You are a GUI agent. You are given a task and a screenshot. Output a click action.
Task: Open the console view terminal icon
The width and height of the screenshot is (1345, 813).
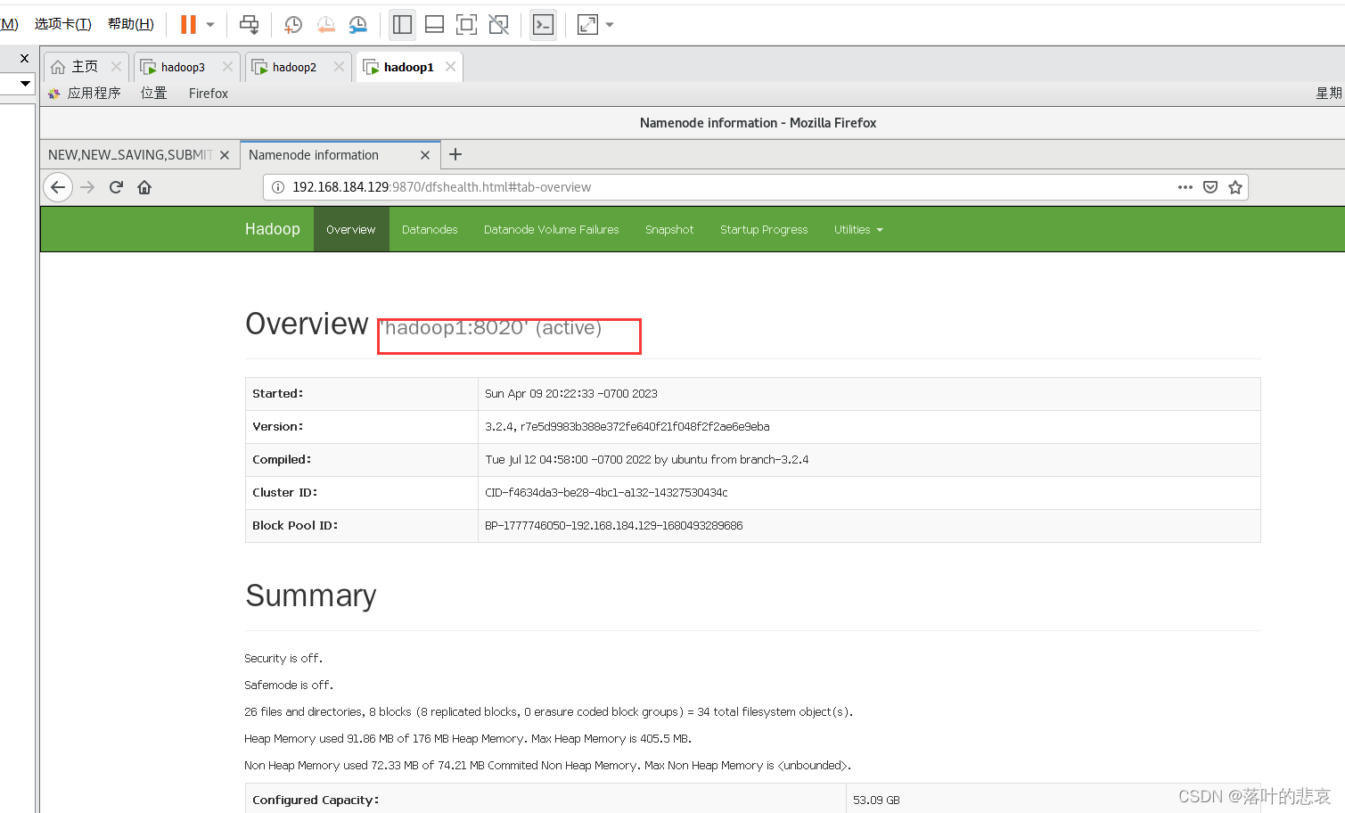pos(543,25)
